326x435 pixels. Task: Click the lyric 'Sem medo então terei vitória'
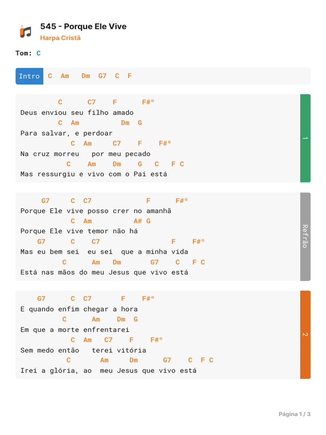click(83, 350)
